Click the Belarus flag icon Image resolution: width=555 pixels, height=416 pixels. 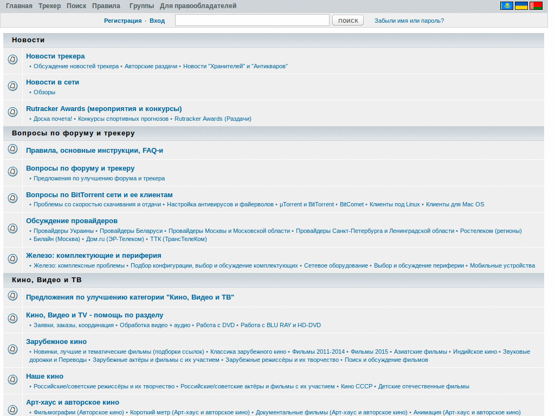tap(536, 5)
